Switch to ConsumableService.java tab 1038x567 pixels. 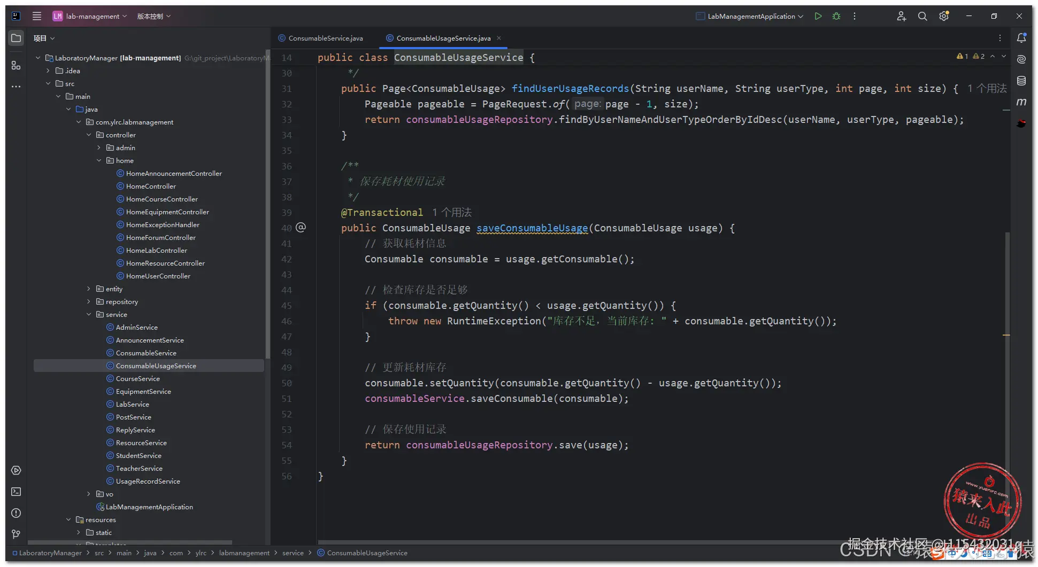[x=321, y=38]
